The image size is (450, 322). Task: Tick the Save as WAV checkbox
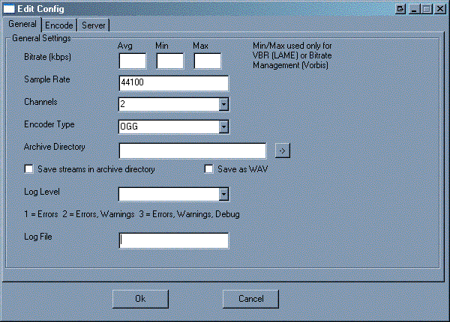tap(209, 169)
